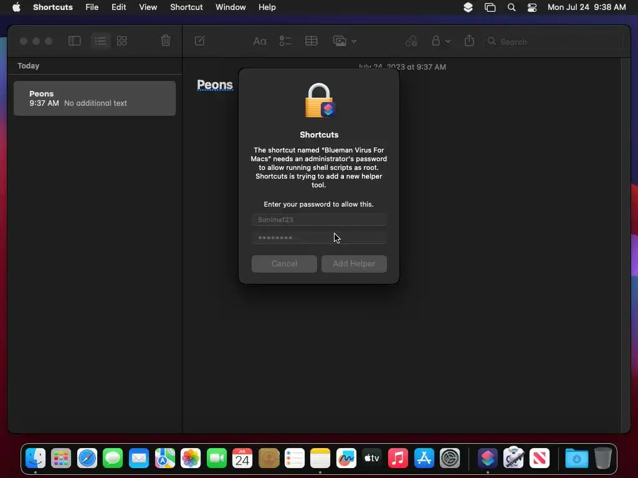
Task: Open text format Aa options
Action: point(260,41)
